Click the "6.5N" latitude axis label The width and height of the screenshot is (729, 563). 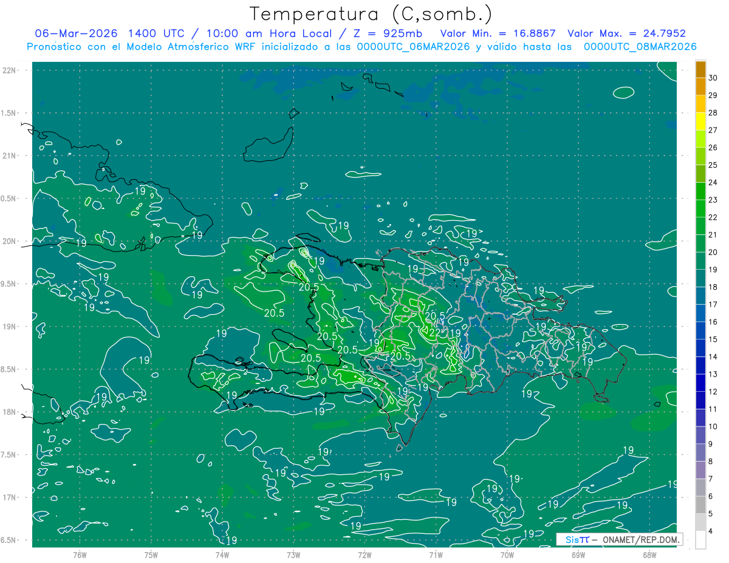(9, 540)
